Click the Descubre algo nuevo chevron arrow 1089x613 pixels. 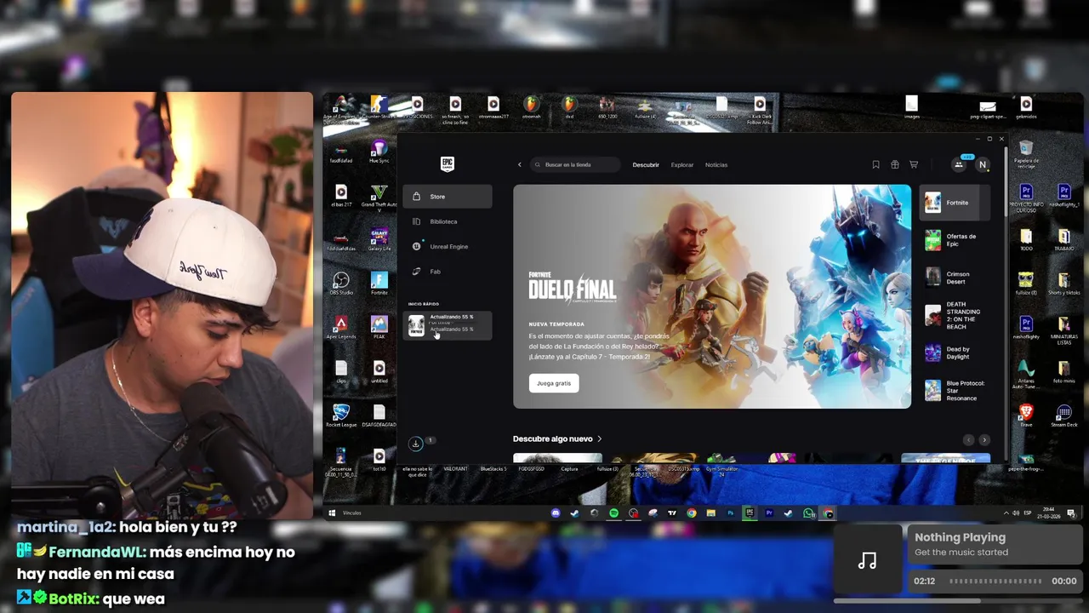[599, 439]
